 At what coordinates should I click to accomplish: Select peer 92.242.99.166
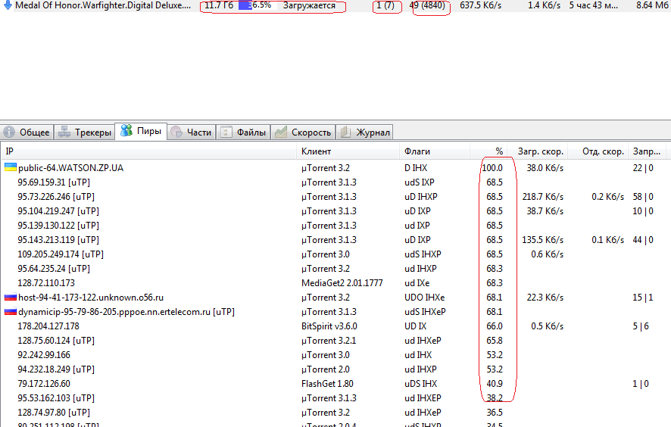44,354
